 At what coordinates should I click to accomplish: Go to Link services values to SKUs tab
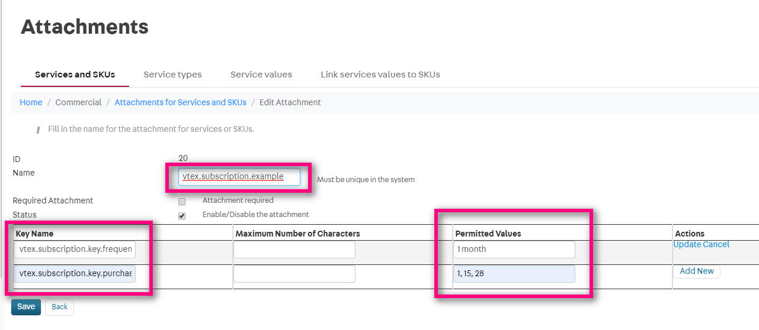click(380, 75)
